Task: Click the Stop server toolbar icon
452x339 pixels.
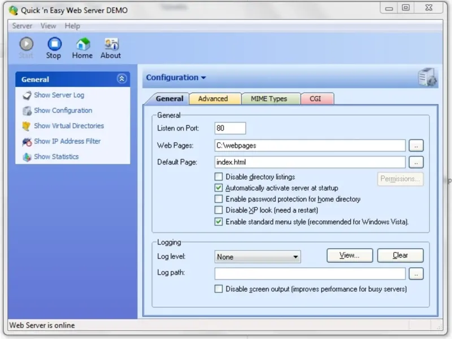Action: coord(54,44)
